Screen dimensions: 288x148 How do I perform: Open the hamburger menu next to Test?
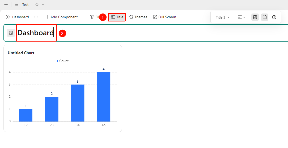[x=17, y=5]
